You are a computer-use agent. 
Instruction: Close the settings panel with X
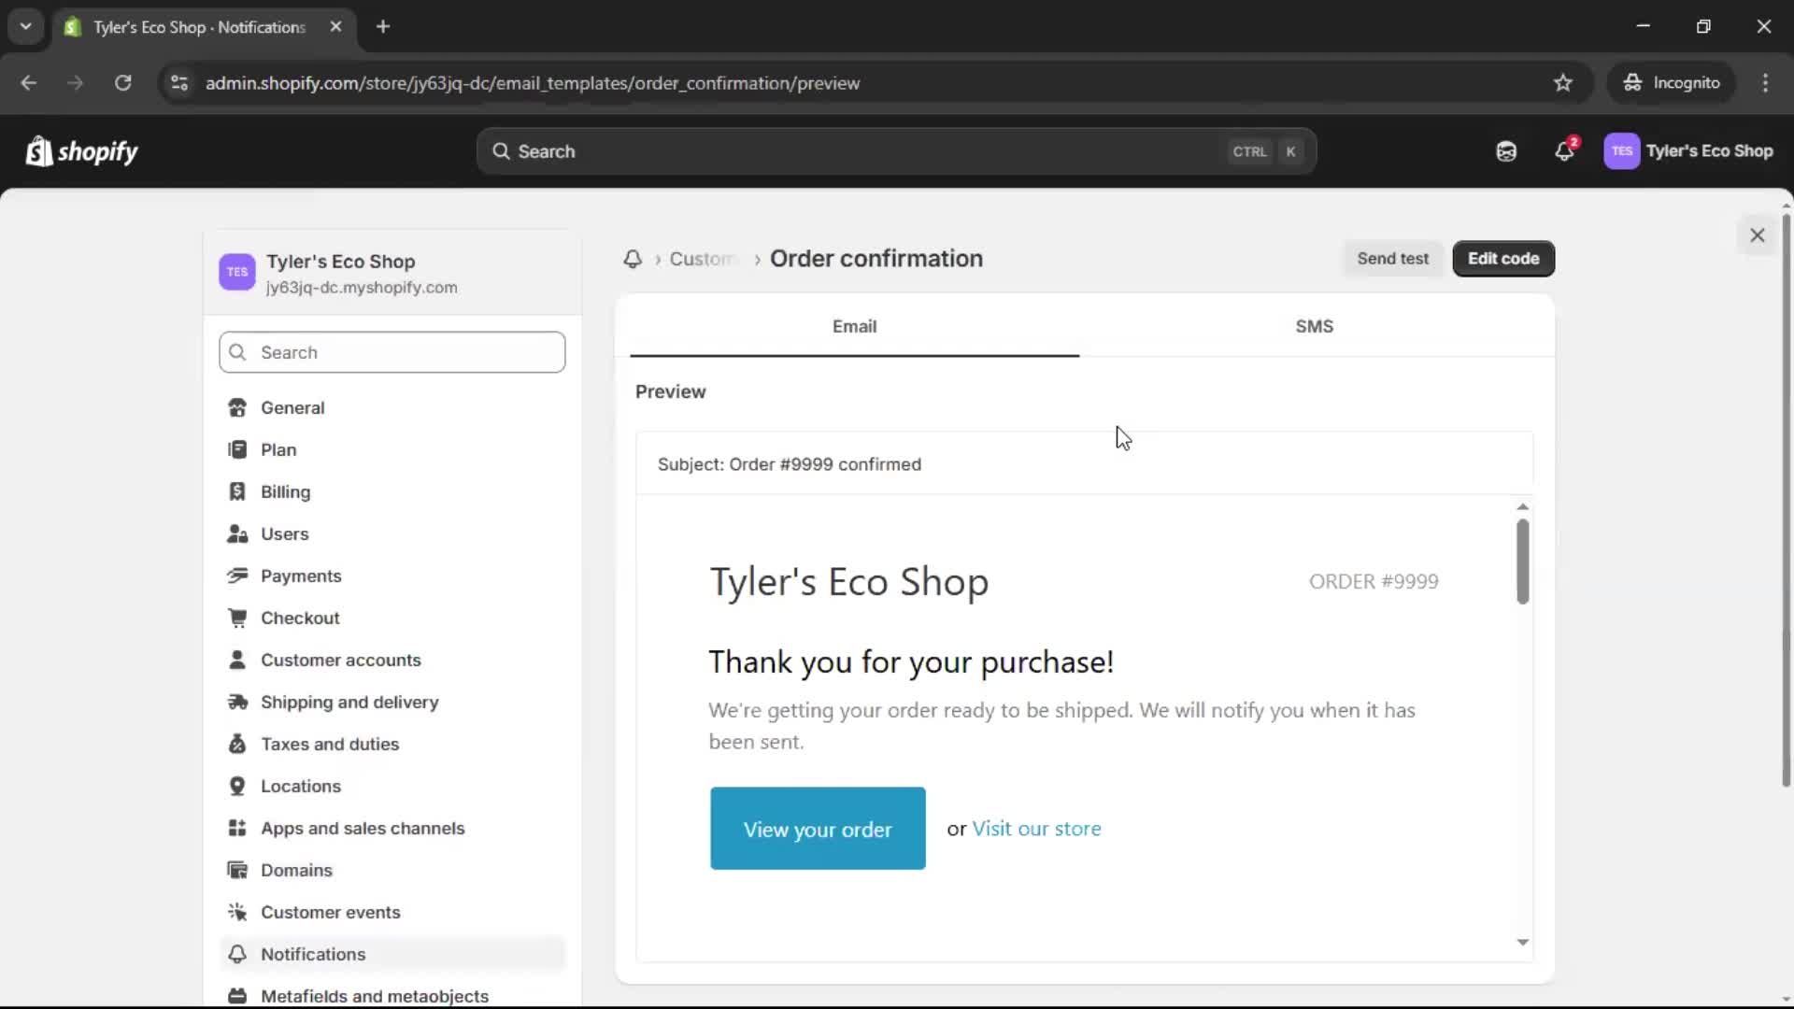pos(1757,235)
